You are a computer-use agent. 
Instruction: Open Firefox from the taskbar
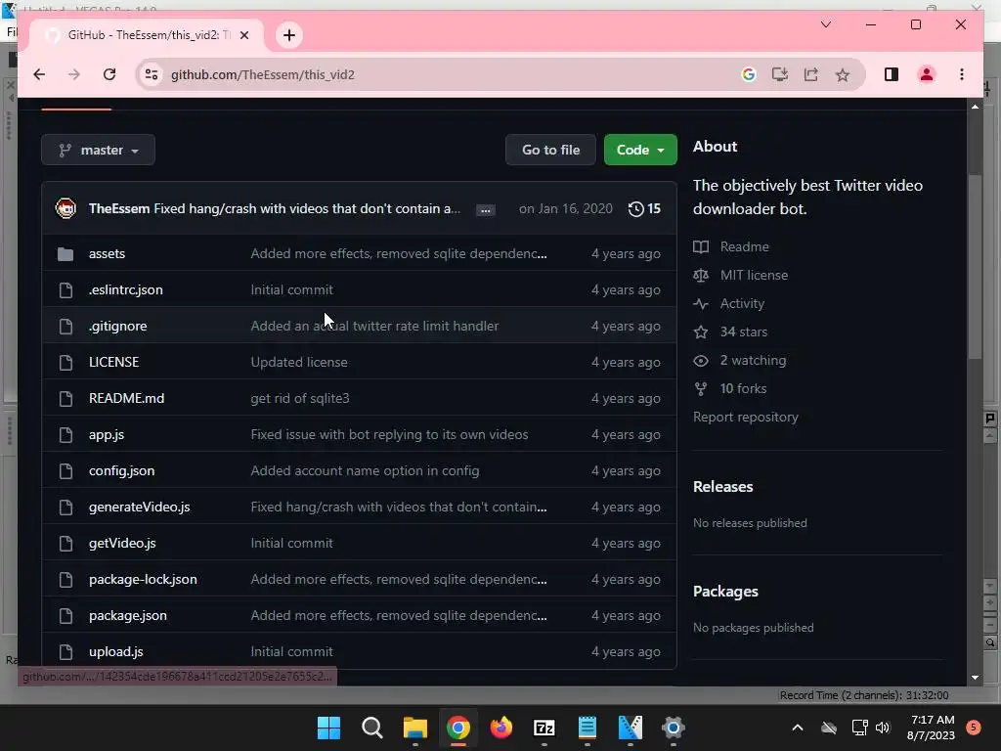(501, 728)
